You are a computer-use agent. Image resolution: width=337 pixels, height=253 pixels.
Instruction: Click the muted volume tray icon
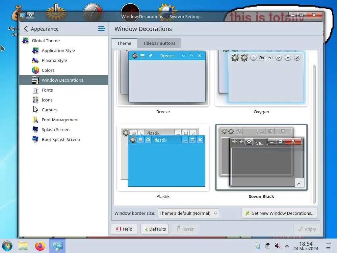(x=277, y=246)
